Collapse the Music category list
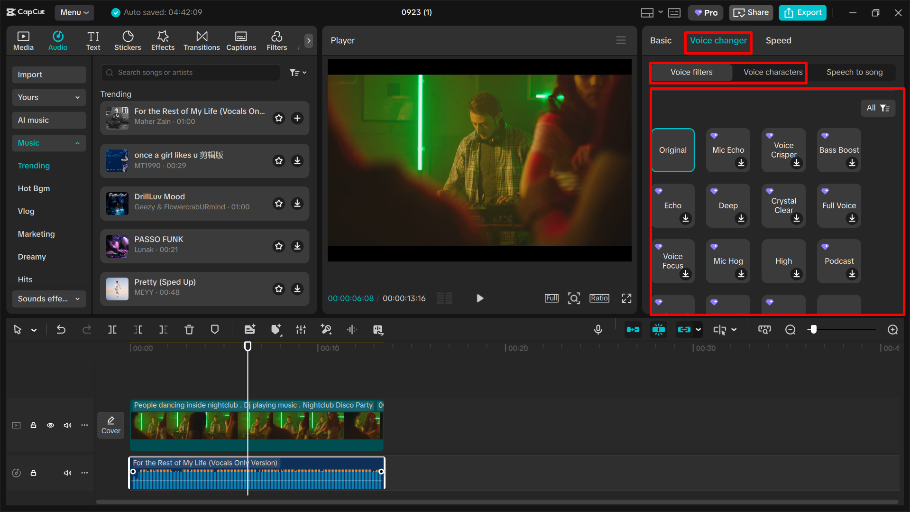Viewport: 910px width, 512px height. click(49, 143)
